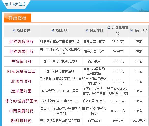The height and width of the screenshot is (126, 149).
Task: Click the 房源信息 column header
Action: 94,31
